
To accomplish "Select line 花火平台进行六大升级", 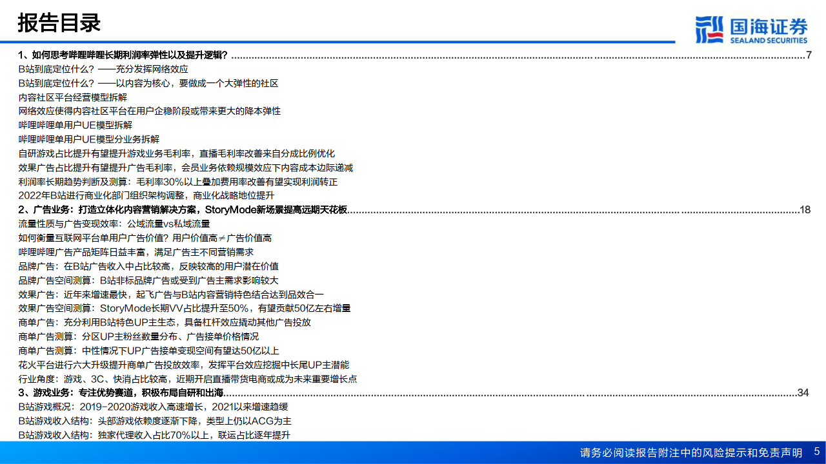I will (184, 365).
